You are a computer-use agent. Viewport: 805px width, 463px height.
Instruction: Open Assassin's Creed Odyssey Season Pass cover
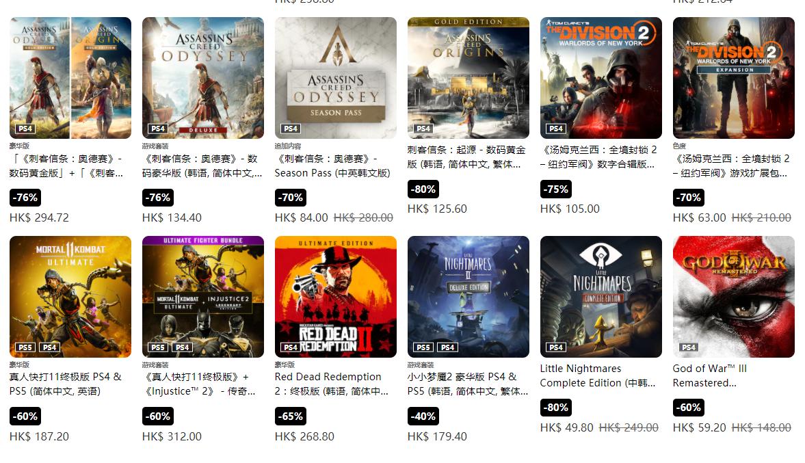pyautogui.click(x=336, y=78)
